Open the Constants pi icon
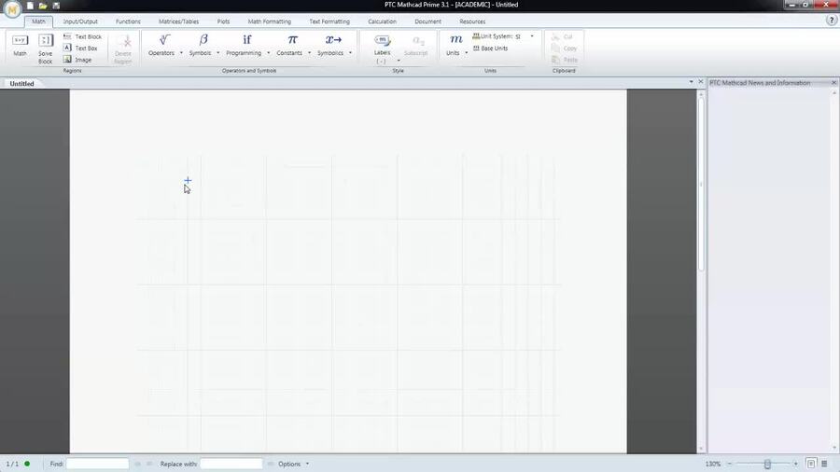The image size is (840, 472). 292,40
